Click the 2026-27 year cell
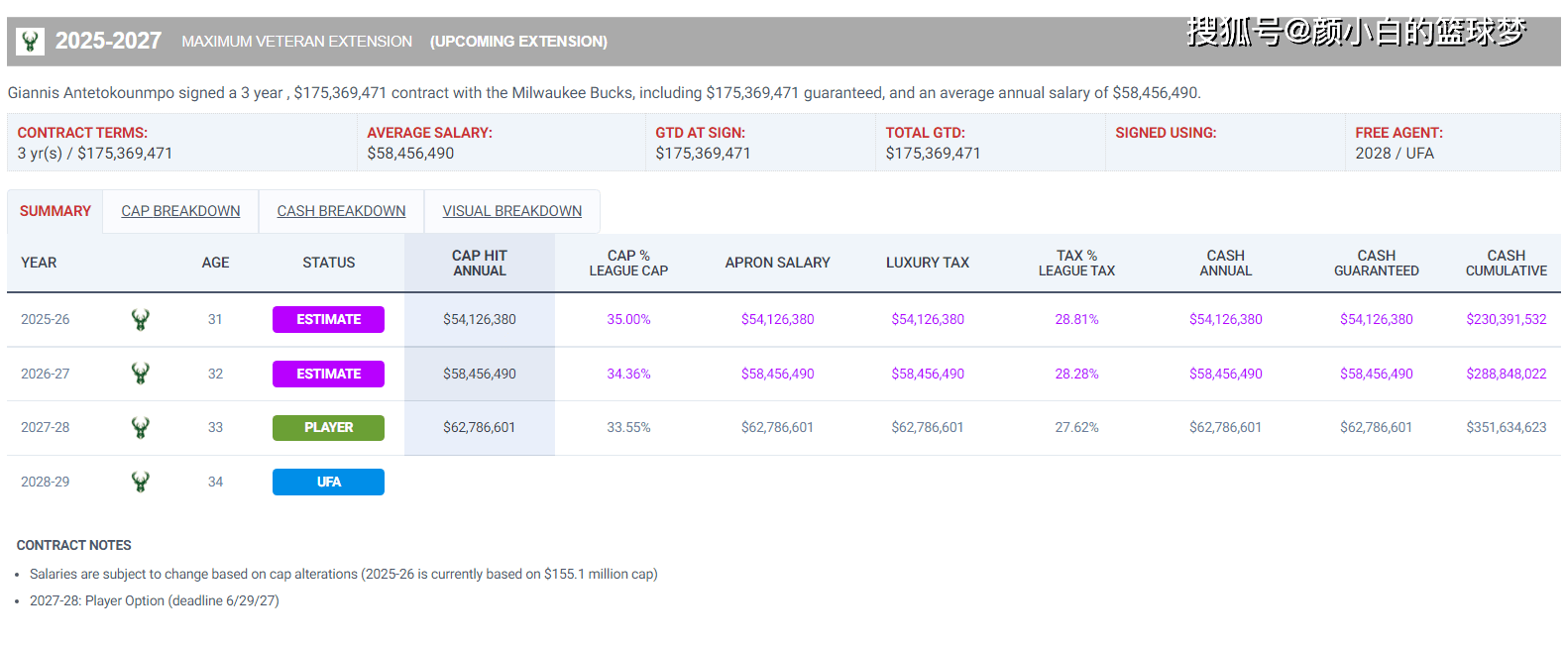The width and height of the screenshot is (1565, 647). (46, 374)
